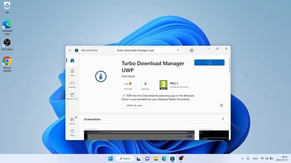Open the Gaming section in sidebar
Viewport: 291px width, 163px height.
pyautogui.click(x=72, y=85)
